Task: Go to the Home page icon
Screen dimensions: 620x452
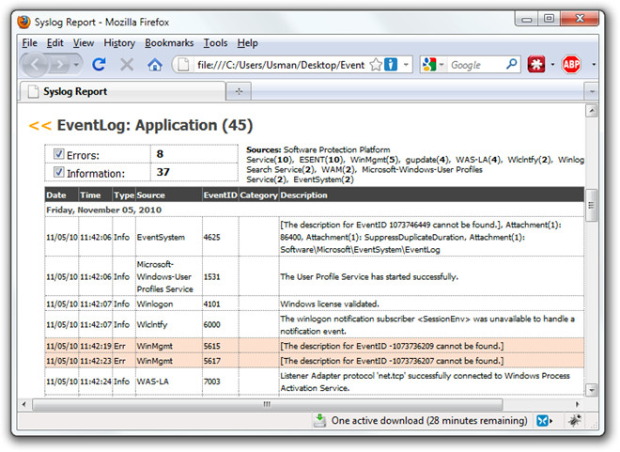Action: tap(155, 65)
